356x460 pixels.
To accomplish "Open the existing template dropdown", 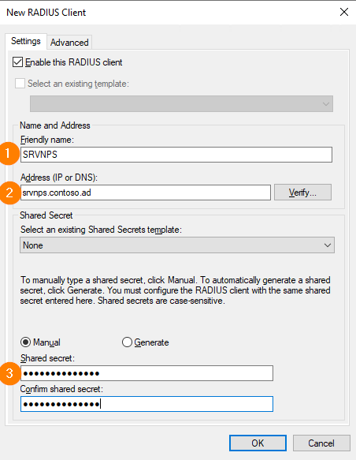I will [x=181, y=104].
